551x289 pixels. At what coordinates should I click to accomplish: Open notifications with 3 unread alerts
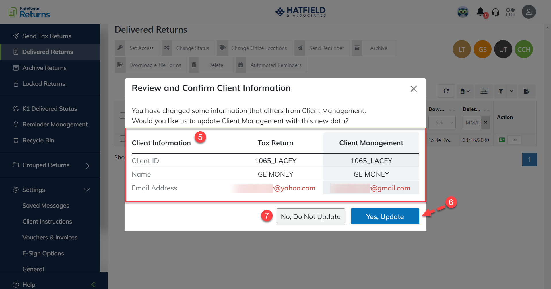(x=481, y=12)
